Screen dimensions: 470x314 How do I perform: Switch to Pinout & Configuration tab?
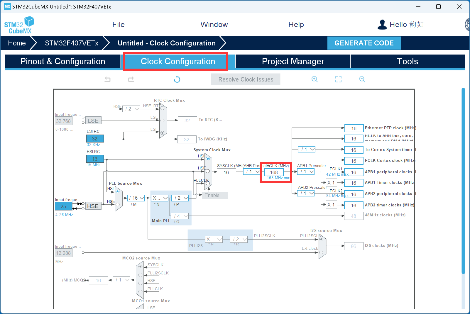coord(63,61)
